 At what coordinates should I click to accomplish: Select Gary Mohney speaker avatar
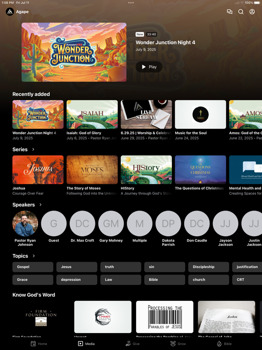coord(111,223)
